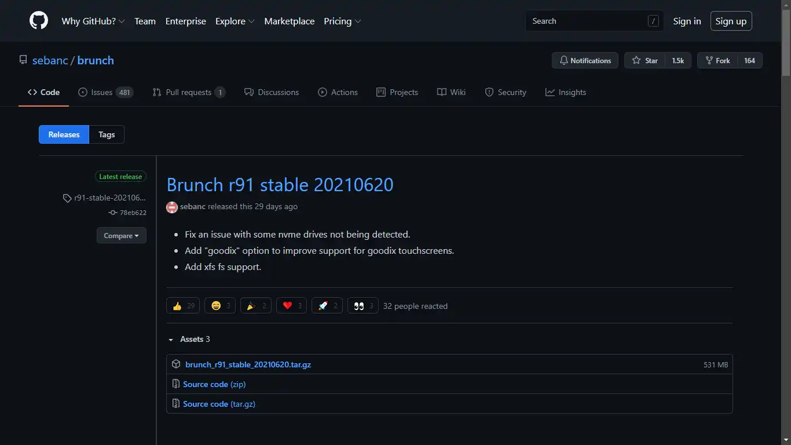Click the GitHub search field
791x445 pixels.
[588, 21]
